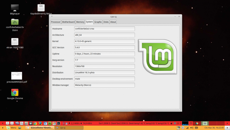Open the cpu-g window menu arrow
230x130 pixels.
(52, 16)
